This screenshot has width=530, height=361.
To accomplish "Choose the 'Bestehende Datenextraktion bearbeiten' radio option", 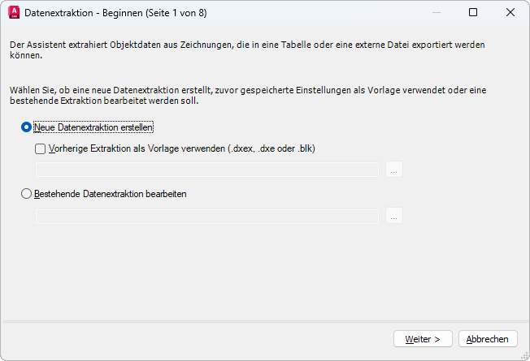I will [x=27, y=194].
